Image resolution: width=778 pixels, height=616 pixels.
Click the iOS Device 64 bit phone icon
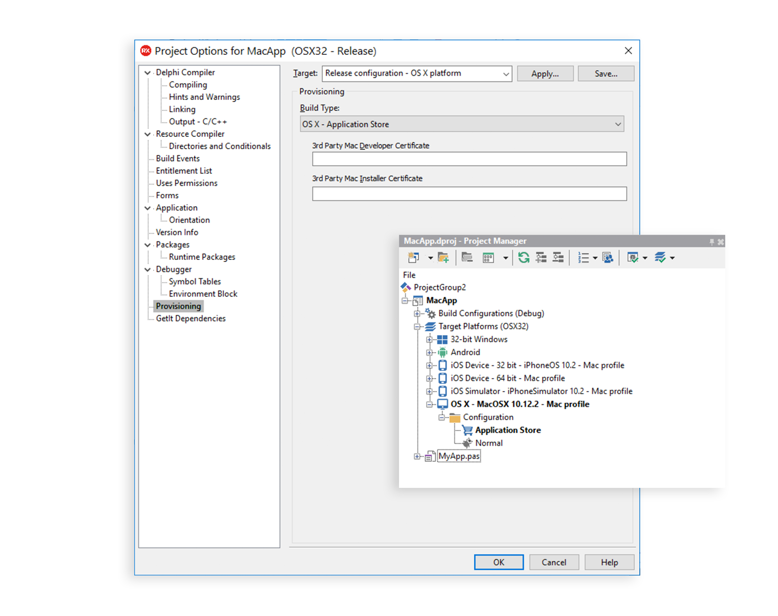pyautogui.click(x=443, y=378)
